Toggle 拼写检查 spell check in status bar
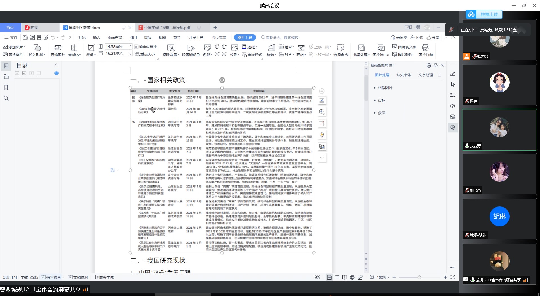The width and height of the screenshot is (540, 296). (x=43, y=277)
